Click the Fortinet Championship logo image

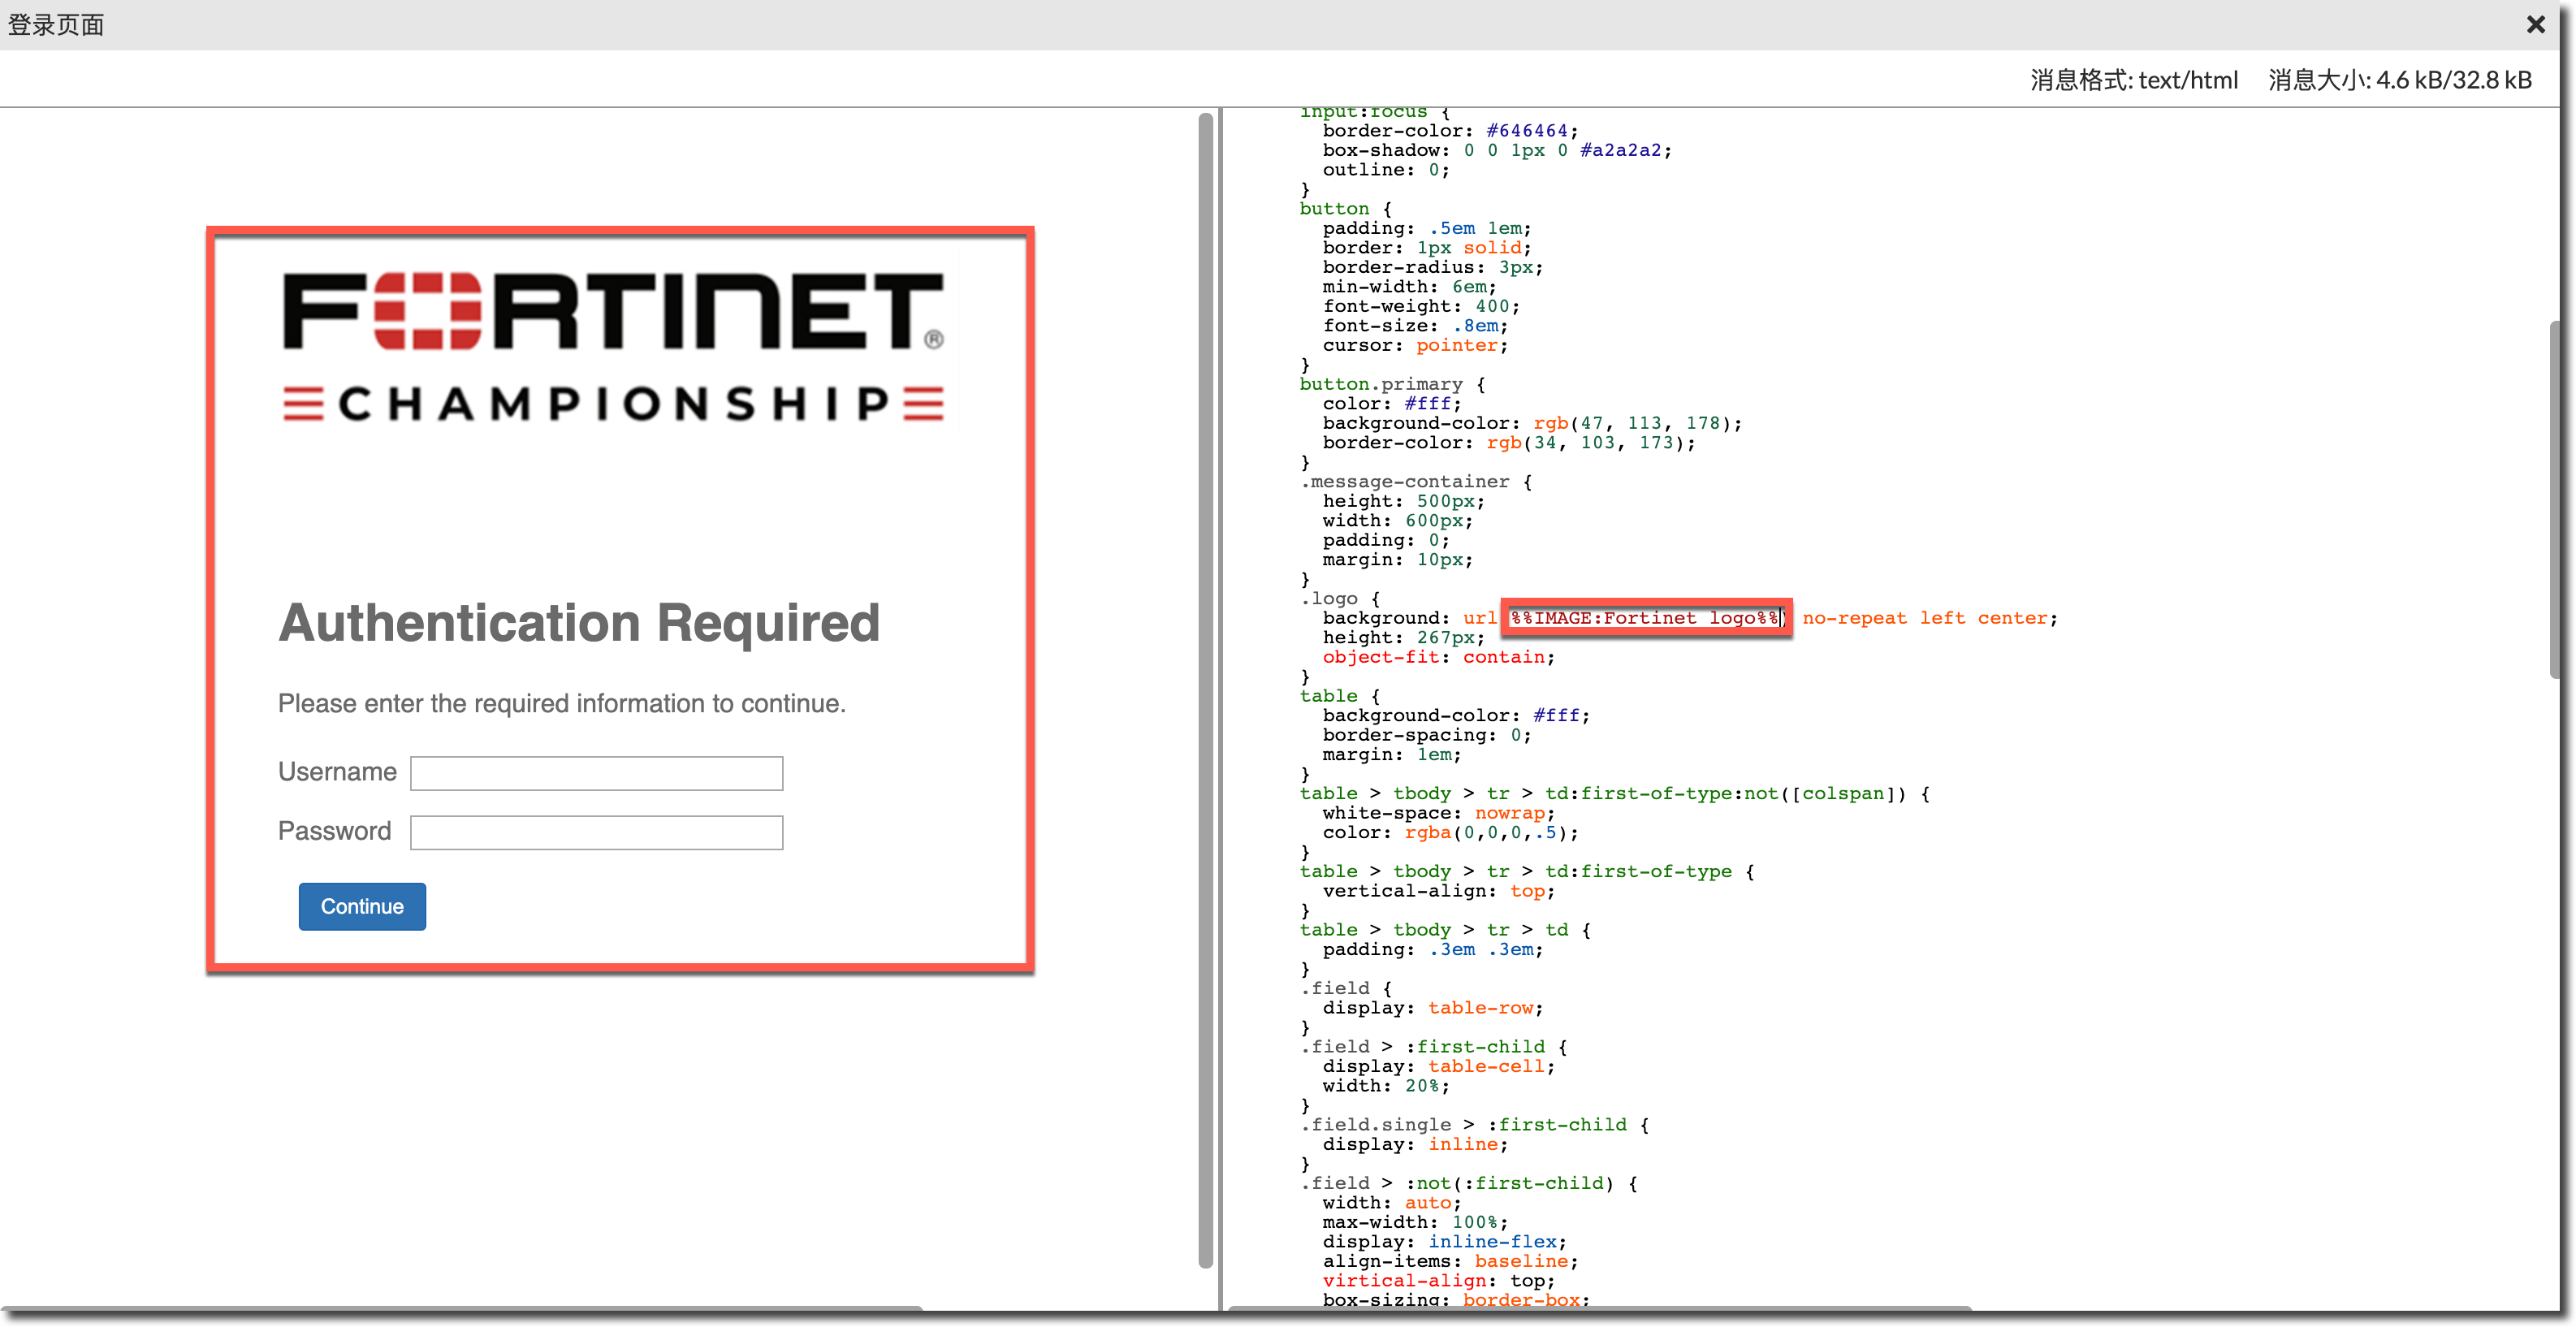(613, 347)
